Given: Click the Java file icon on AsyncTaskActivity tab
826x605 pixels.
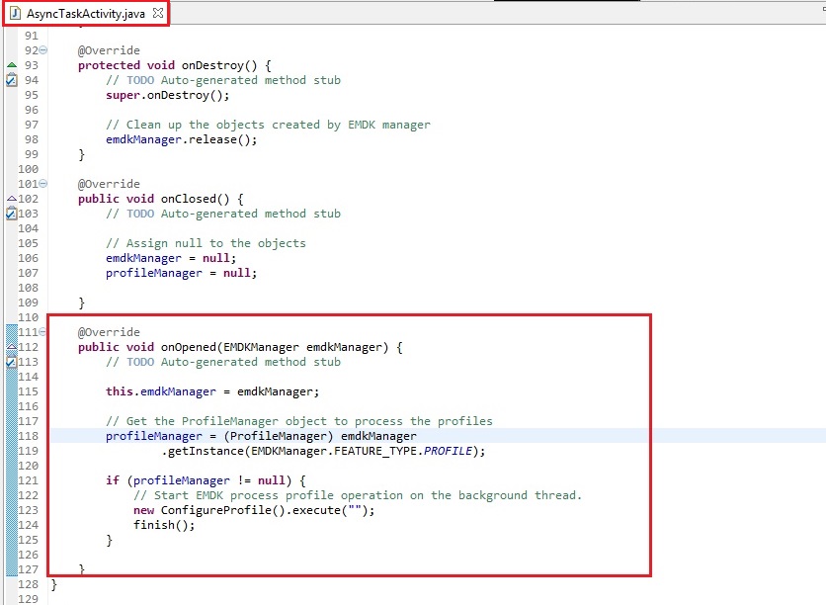Looking at the screenshot, I should (17, 13).
